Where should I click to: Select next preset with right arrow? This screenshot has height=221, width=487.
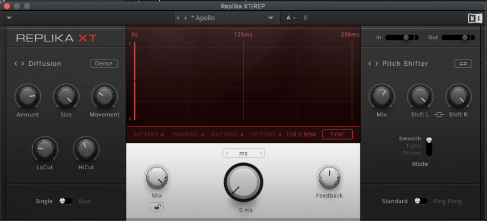point(185,18)
